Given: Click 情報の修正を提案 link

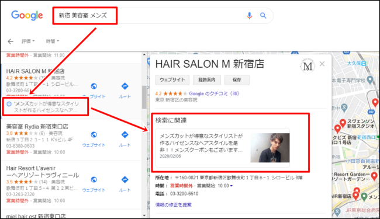Looking at the screenshot, I should pyautogui.click(x=173, y=205).
